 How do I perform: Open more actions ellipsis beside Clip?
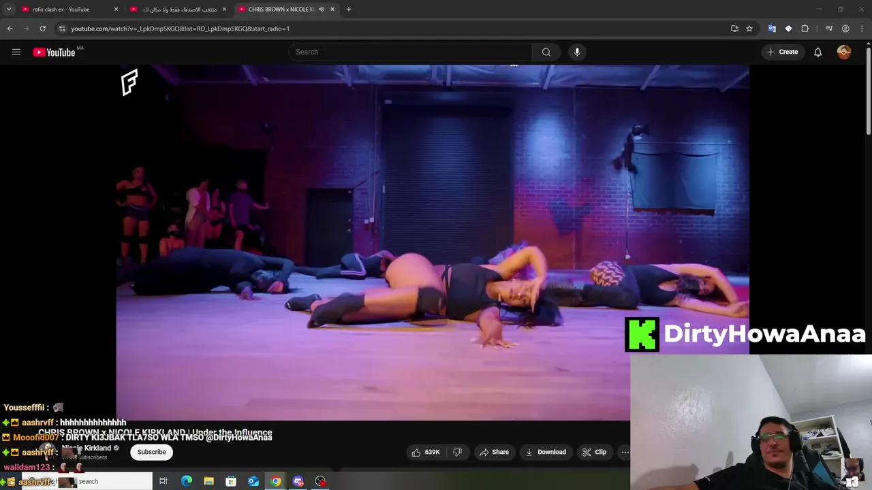coord(625,452)
